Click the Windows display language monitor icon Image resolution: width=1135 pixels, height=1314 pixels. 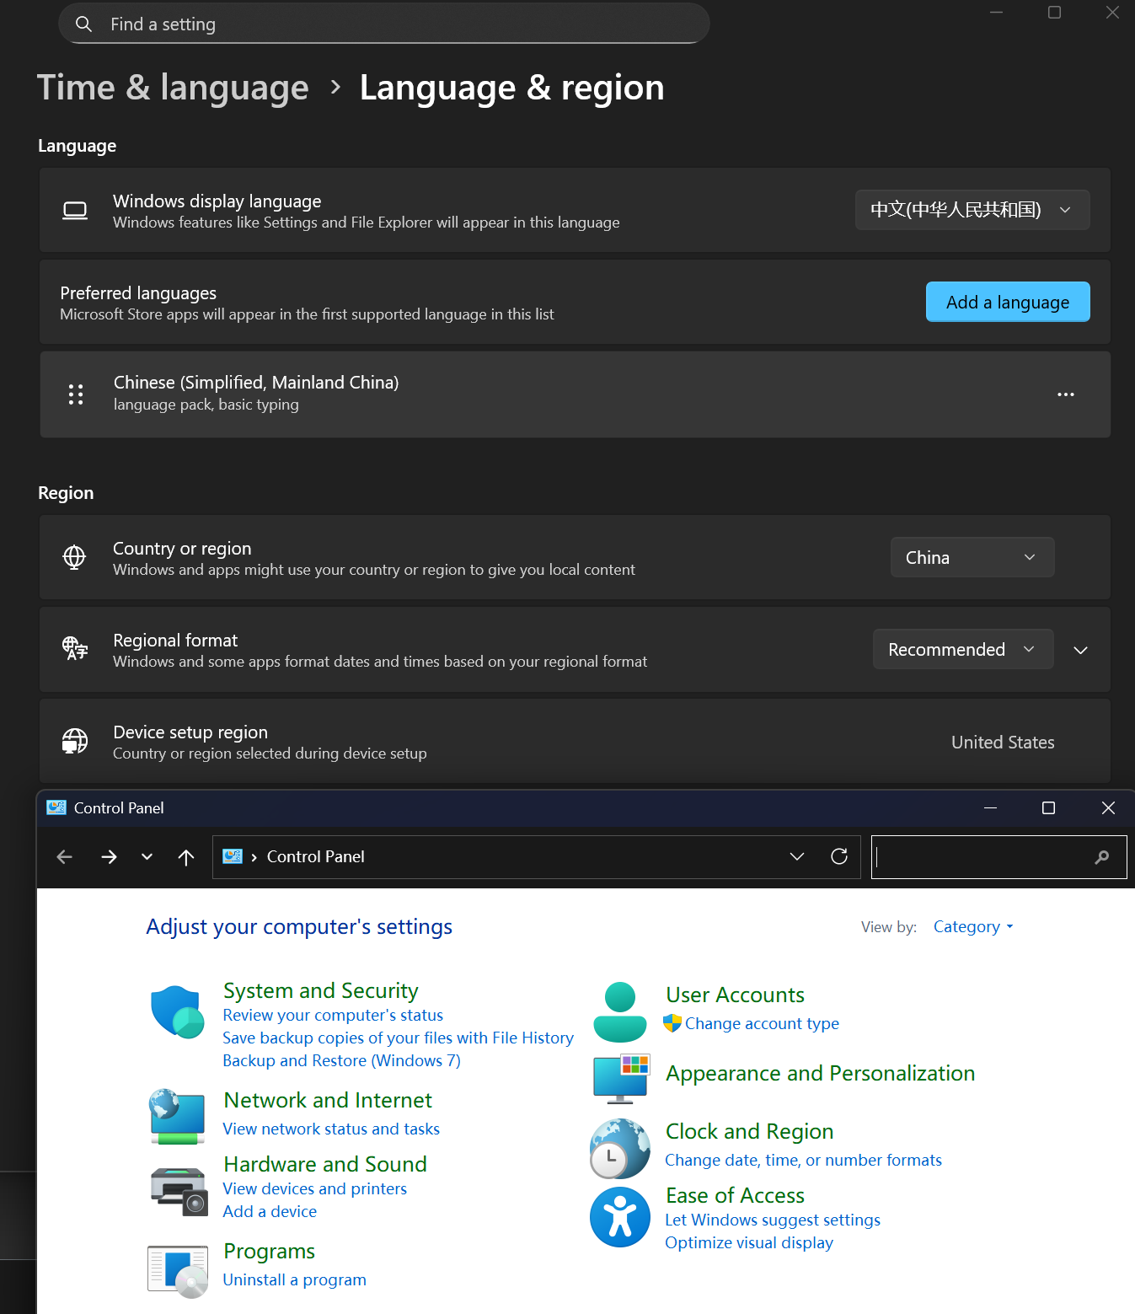point(75,211)
